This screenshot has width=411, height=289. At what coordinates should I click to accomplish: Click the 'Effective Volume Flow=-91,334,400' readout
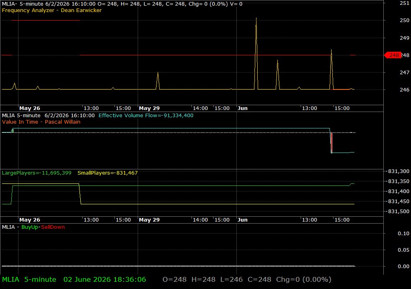click(146, 115)
